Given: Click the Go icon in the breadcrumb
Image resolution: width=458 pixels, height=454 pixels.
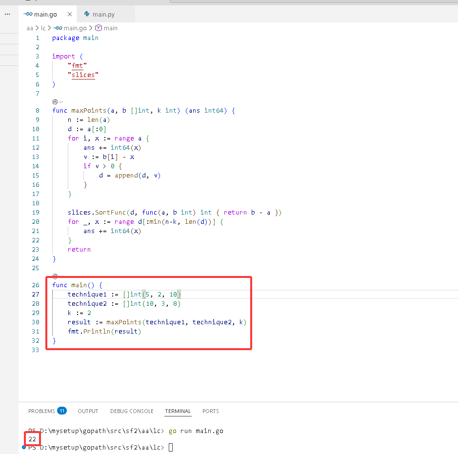Looking at the screenshot, I should coord(58,28).
